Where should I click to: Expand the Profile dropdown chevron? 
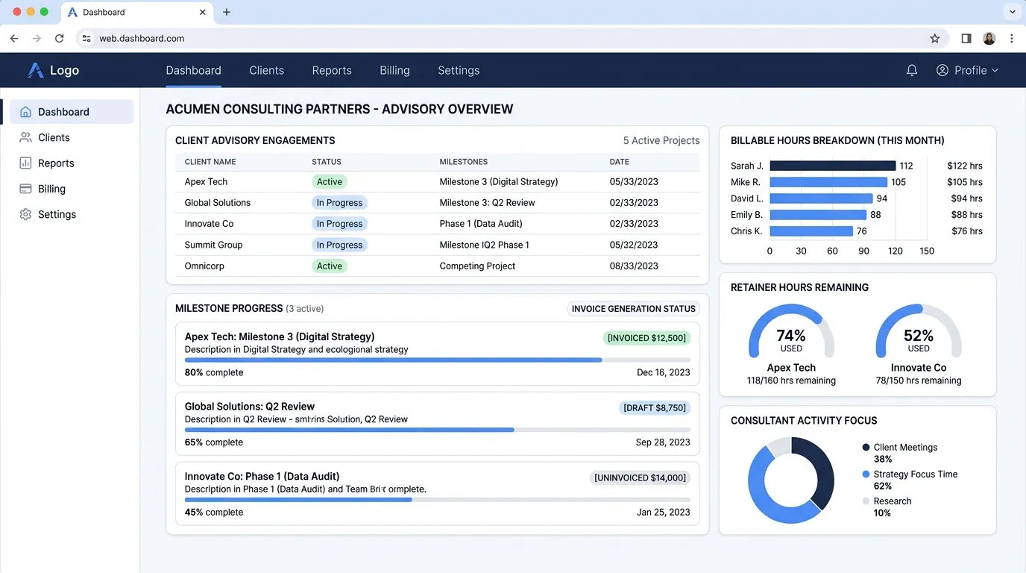995,70
